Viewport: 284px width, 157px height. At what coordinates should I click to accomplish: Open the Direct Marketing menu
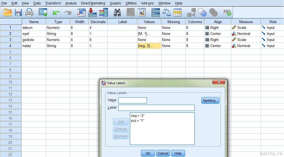[93, 3]
